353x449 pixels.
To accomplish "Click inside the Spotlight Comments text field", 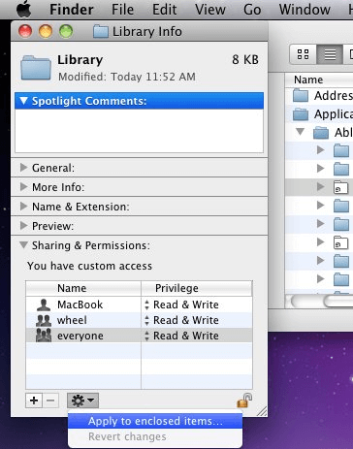I will pos(139,131).
